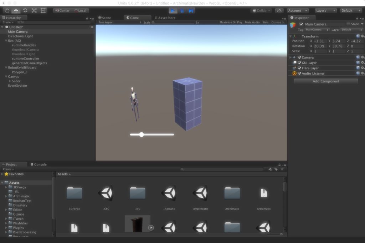Screen dimensions: 365x243
Task: Select the Rotate tool
Action: (x=25, y=10)
